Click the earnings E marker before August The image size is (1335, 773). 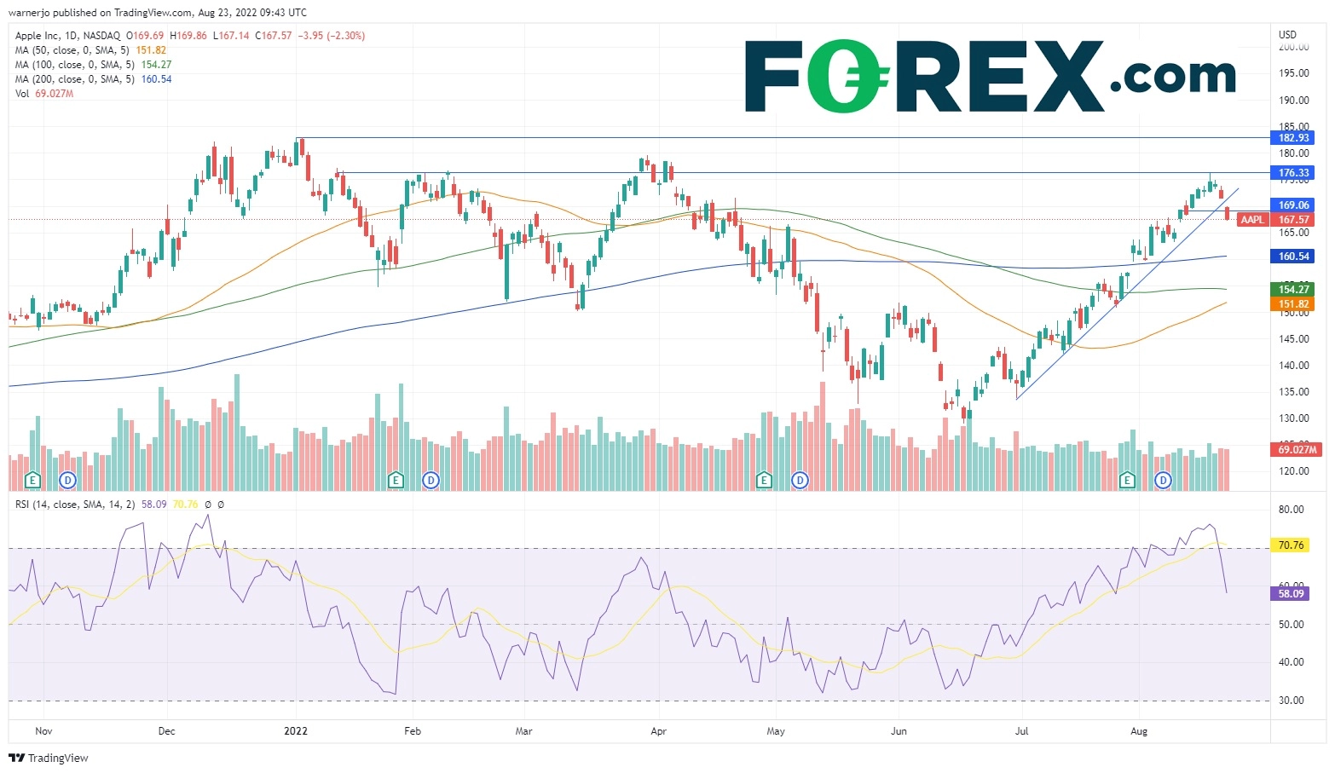pos(1127,480)
